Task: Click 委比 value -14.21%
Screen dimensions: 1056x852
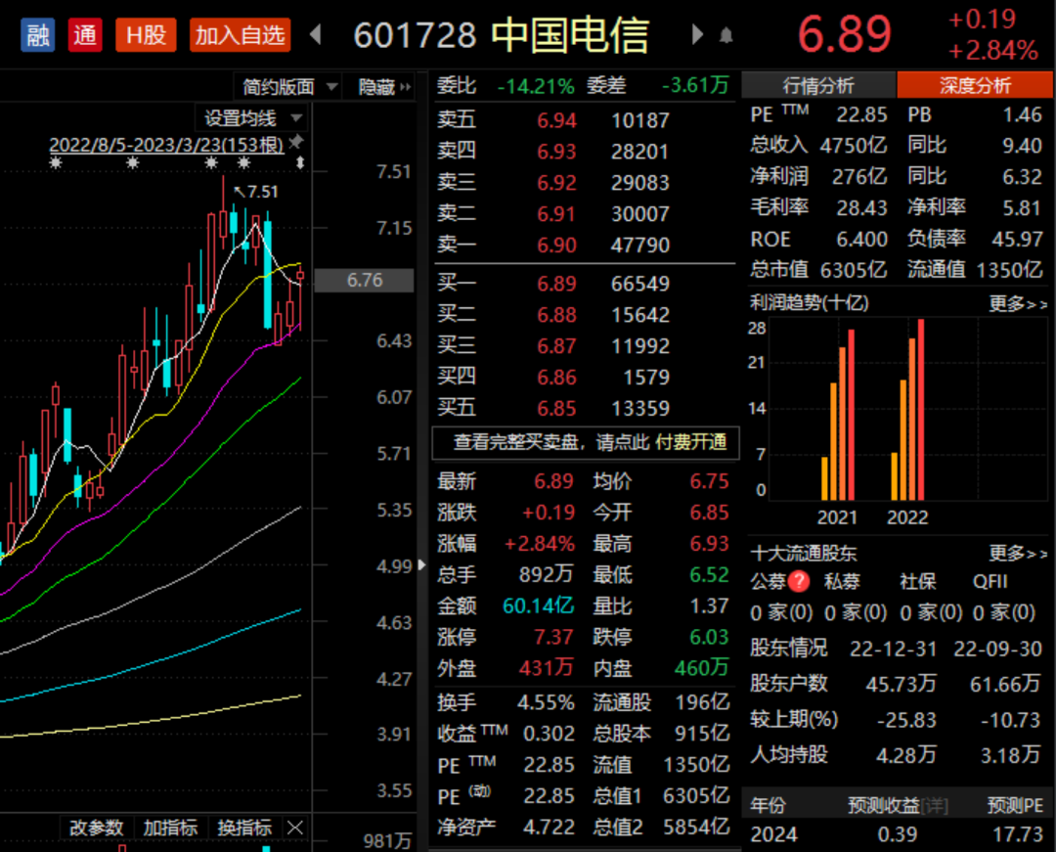Action: coord(536,86)
